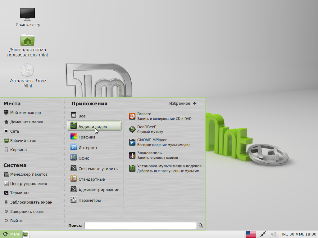Open the US flag keyboard layout indicator
The width and height of the screenshot is (318, 238).
click(x=251, y=234)
